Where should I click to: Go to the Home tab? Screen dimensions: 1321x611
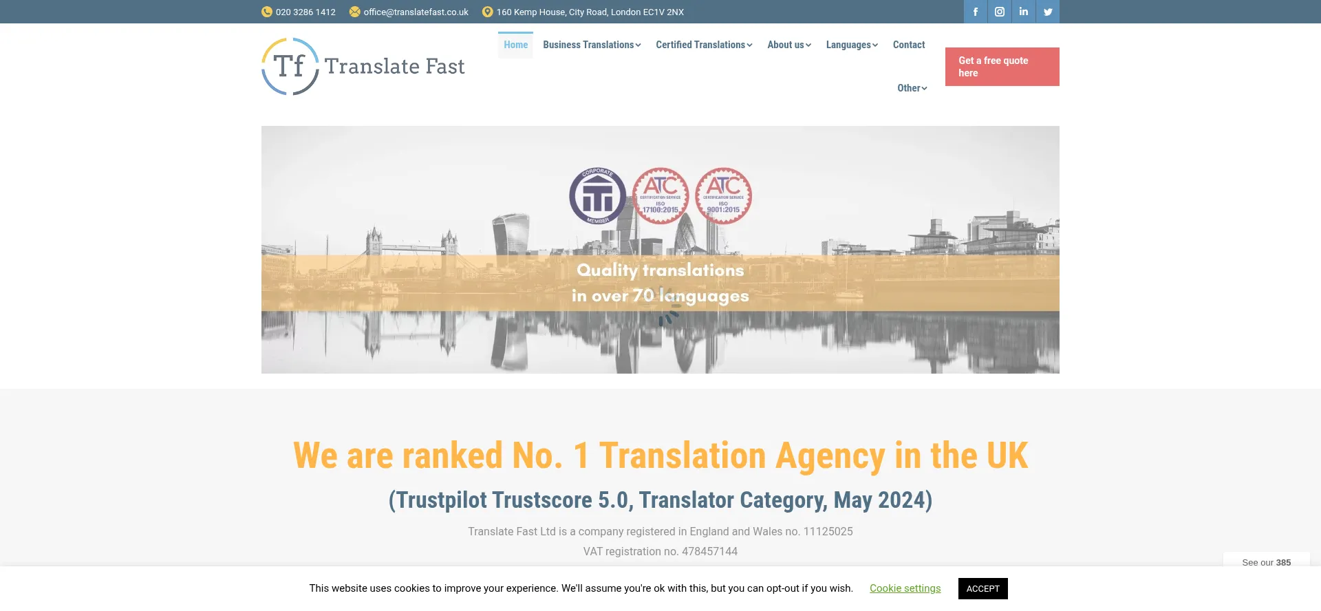516,45
